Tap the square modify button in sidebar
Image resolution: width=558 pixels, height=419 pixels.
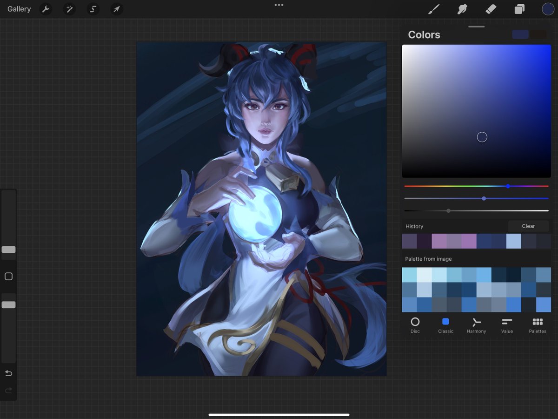pos(8,277)
